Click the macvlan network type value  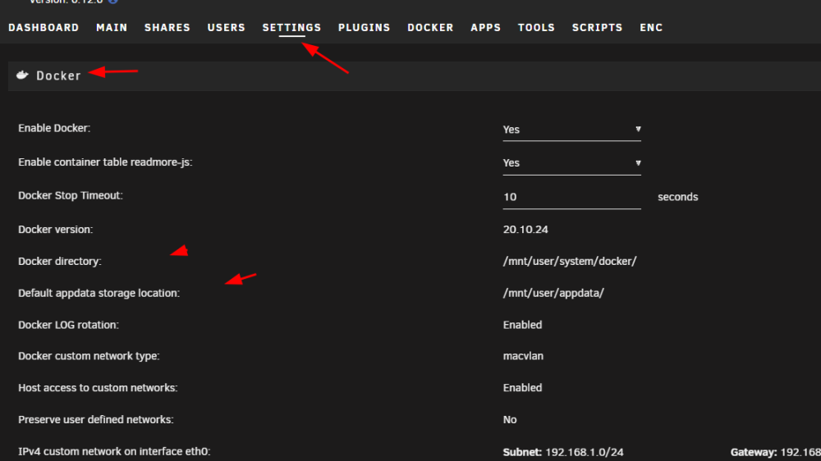523,356
